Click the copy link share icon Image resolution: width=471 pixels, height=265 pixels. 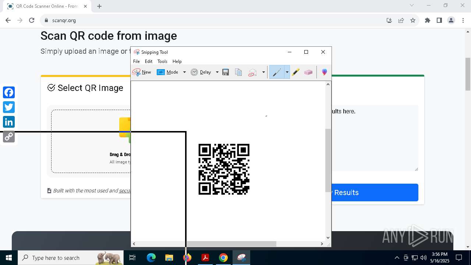point(9,137)
